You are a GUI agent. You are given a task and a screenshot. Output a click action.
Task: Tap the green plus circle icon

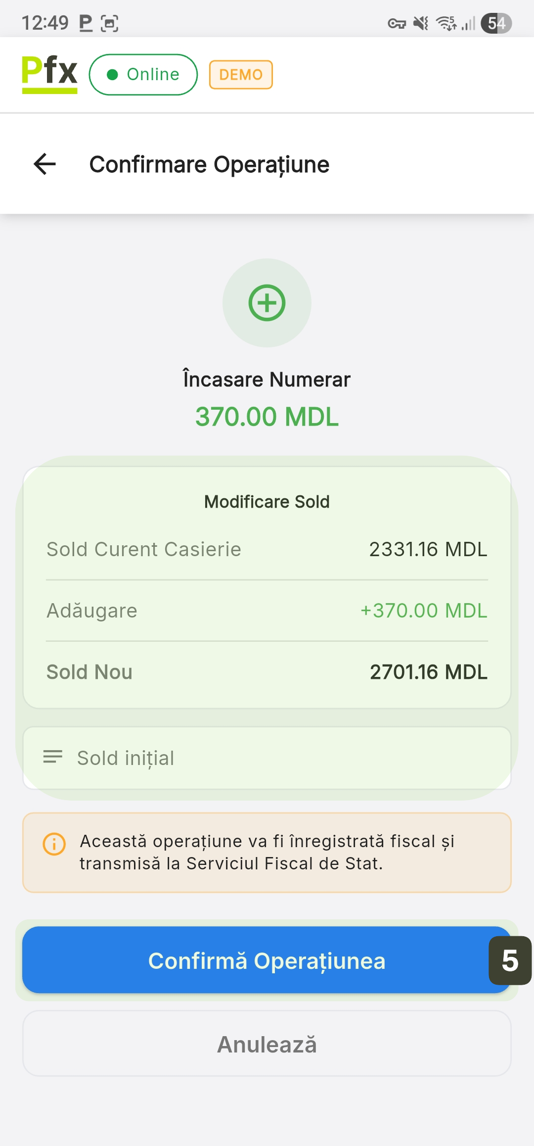267,303
